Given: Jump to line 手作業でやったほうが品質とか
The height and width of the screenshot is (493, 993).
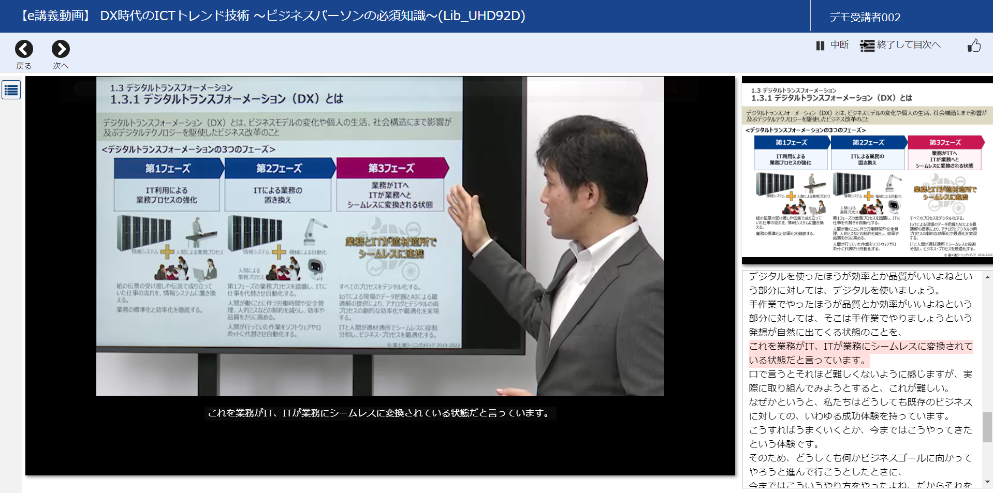Looking at the screenshot, I should 861,318.
